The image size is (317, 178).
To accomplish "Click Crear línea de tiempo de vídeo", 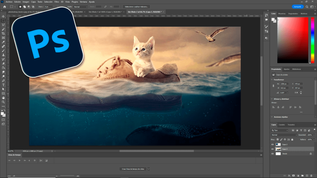I will pos(133,169).
